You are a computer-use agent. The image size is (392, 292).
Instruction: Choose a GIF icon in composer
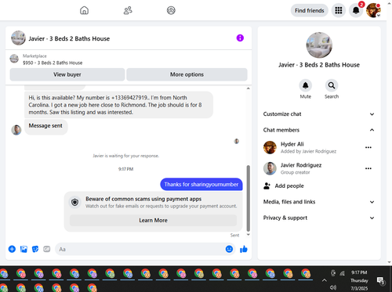47,249
